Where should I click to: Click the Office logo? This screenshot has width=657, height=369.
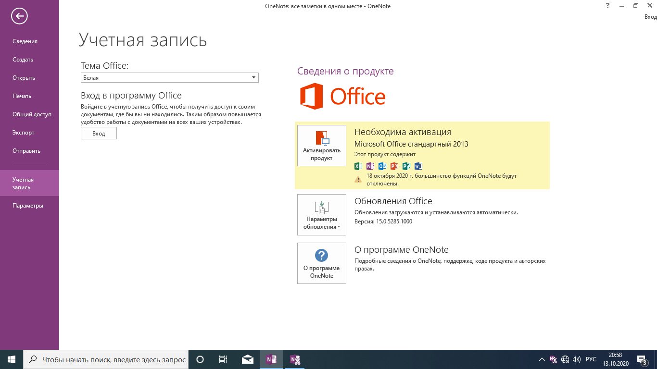click(x=342, y=97)
